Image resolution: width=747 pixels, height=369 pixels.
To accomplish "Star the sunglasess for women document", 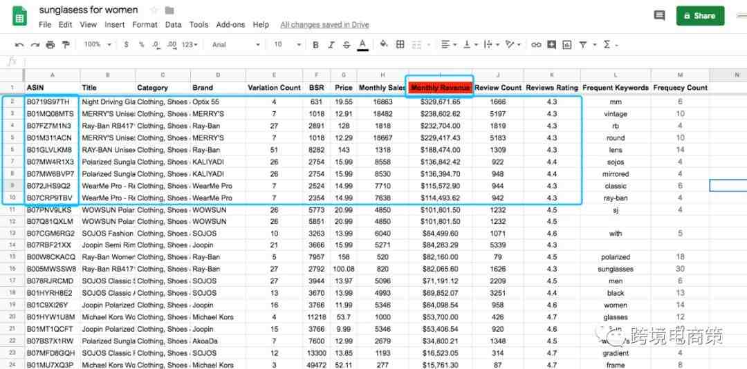I will coord(154,10).
